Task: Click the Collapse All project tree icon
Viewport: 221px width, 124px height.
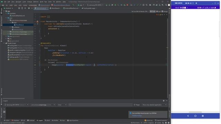Action: tap(25, 8)
